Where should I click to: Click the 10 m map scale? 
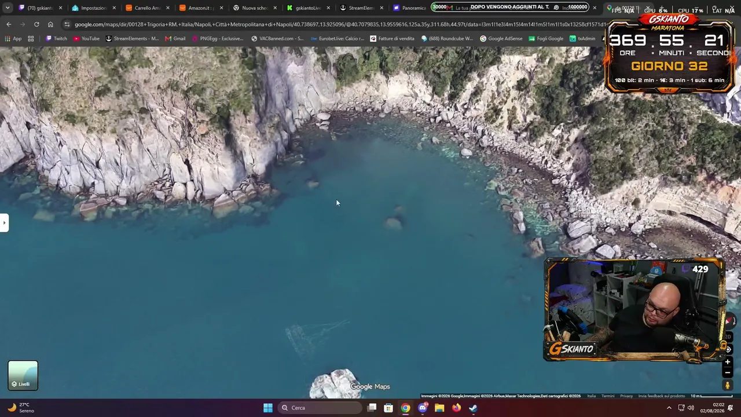tap(711, 396)
